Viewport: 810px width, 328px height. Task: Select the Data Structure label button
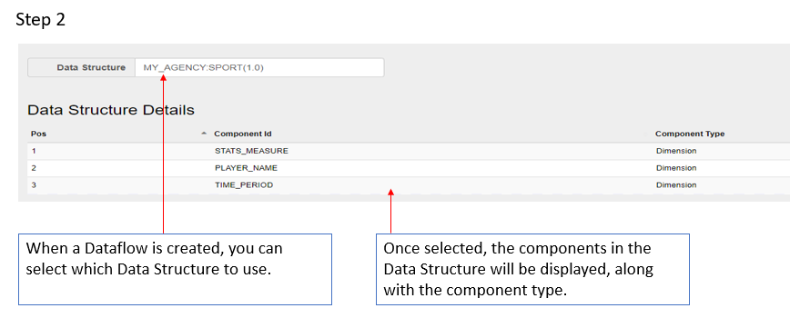click(82, 67)
